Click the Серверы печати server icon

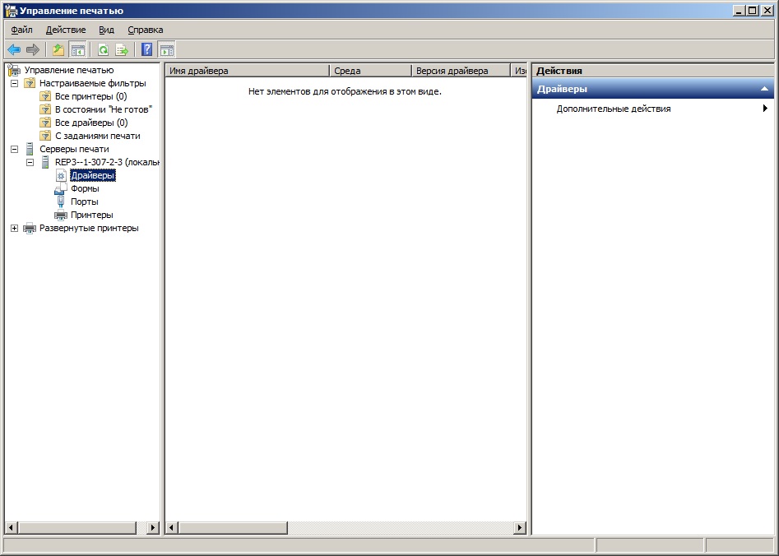pos(30,149)
